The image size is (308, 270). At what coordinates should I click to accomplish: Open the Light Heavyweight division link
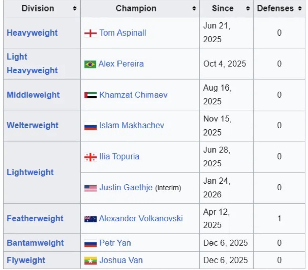[x=32, y=64]
